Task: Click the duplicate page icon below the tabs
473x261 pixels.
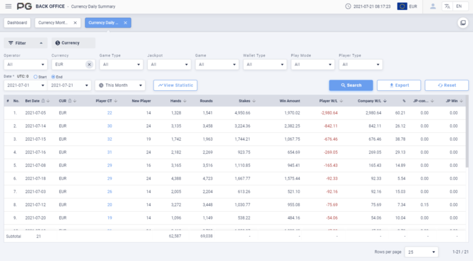Action: click(x=462, y=22)
